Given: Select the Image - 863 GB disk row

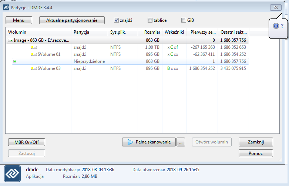Looking at the screenshot, I should point(127,40).
